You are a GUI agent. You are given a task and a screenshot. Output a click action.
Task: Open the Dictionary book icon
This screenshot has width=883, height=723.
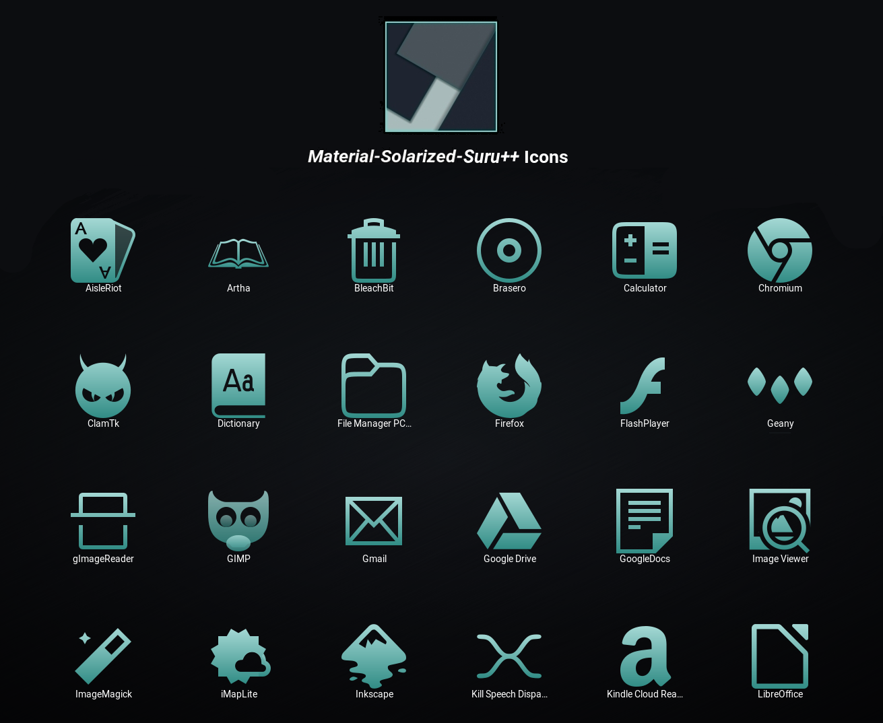238,386
